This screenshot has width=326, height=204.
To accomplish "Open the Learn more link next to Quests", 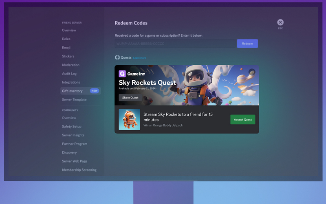I will [139, 58].
